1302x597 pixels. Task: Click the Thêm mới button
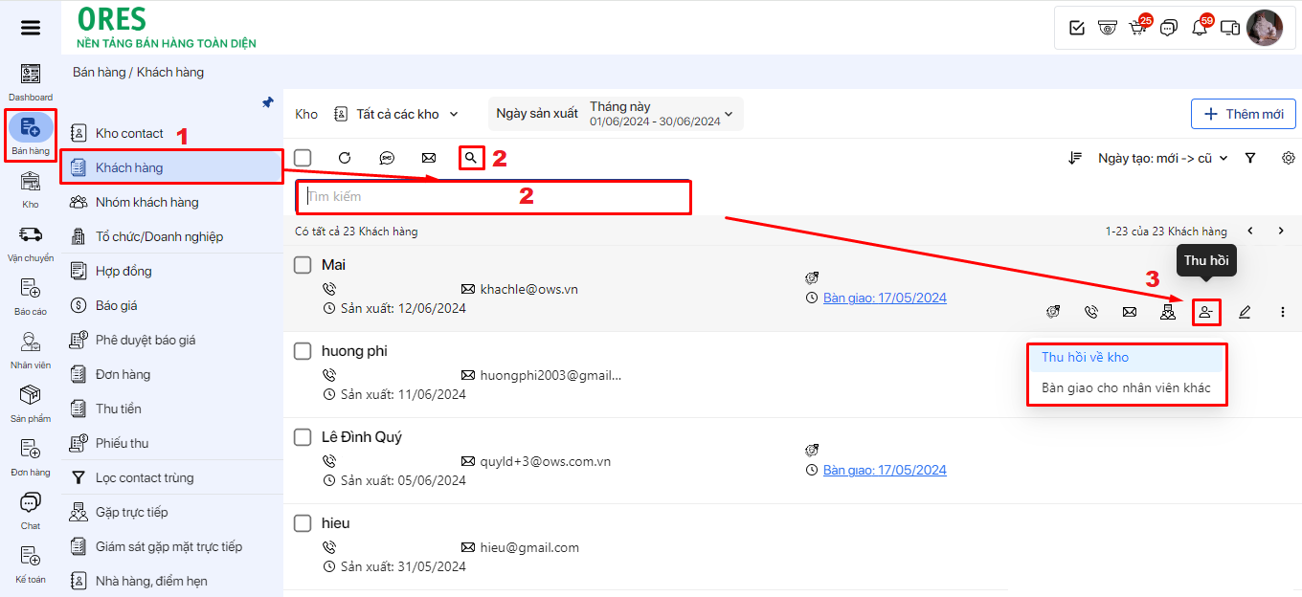(x=1243, y=114)
